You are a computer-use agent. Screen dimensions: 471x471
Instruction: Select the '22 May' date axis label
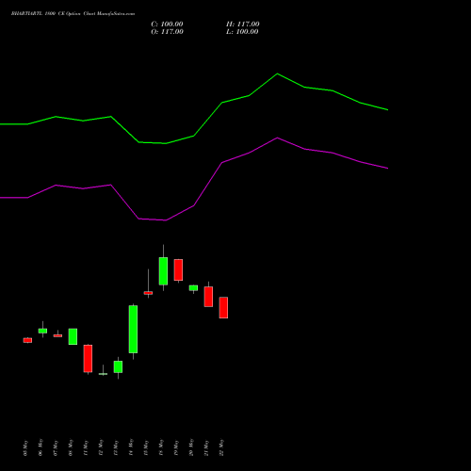click(221, 447)
